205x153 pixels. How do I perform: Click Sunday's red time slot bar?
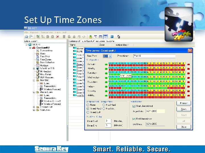(147, 65)
